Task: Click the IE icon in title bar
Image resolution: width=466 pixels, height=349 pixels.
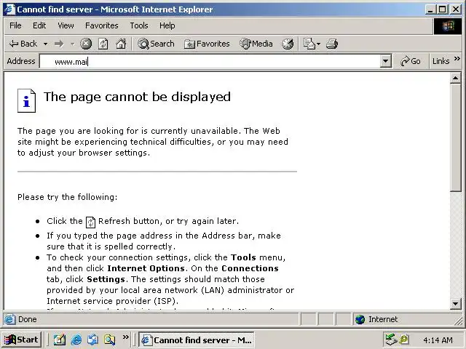Action: pos(9,9)
